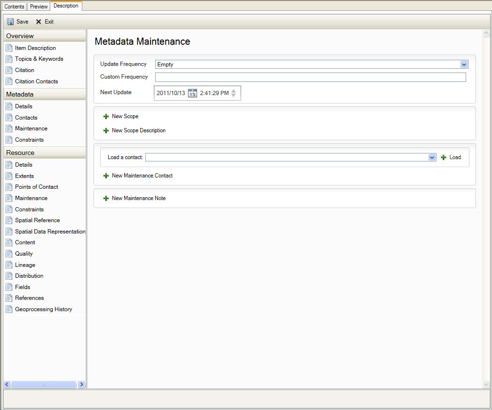Switch to the Preview tab
Screen dimensions: 492x410
39,7
